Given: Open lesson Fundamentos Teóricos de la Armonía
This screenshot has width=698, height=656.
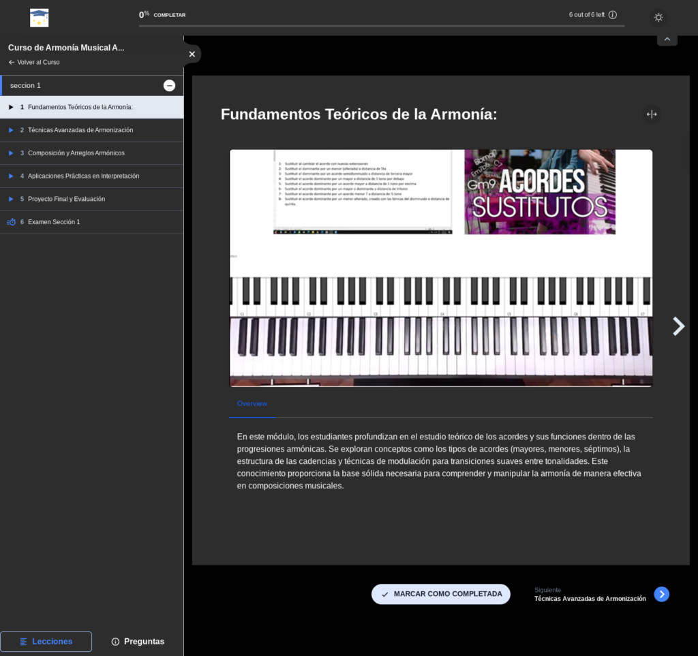Looking at the screenshot, I should click(92, 107).
